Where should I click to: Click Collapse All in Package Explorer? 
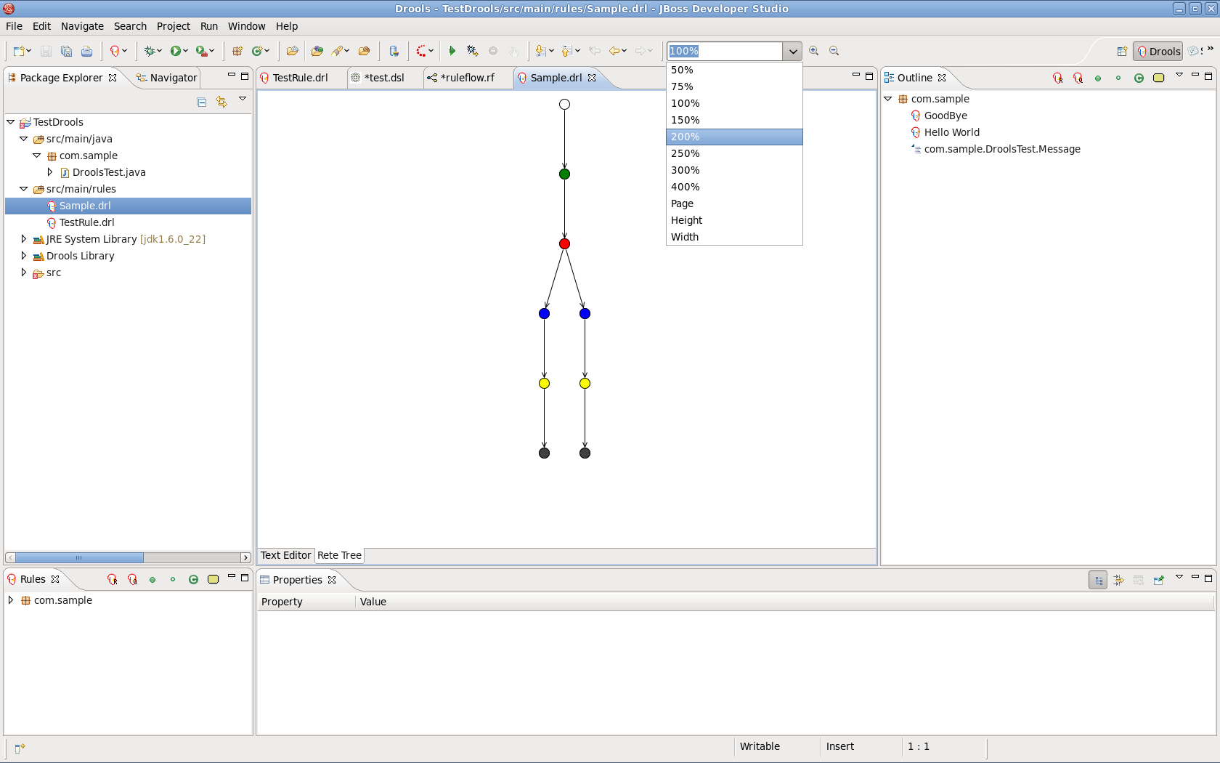[202, 102]
